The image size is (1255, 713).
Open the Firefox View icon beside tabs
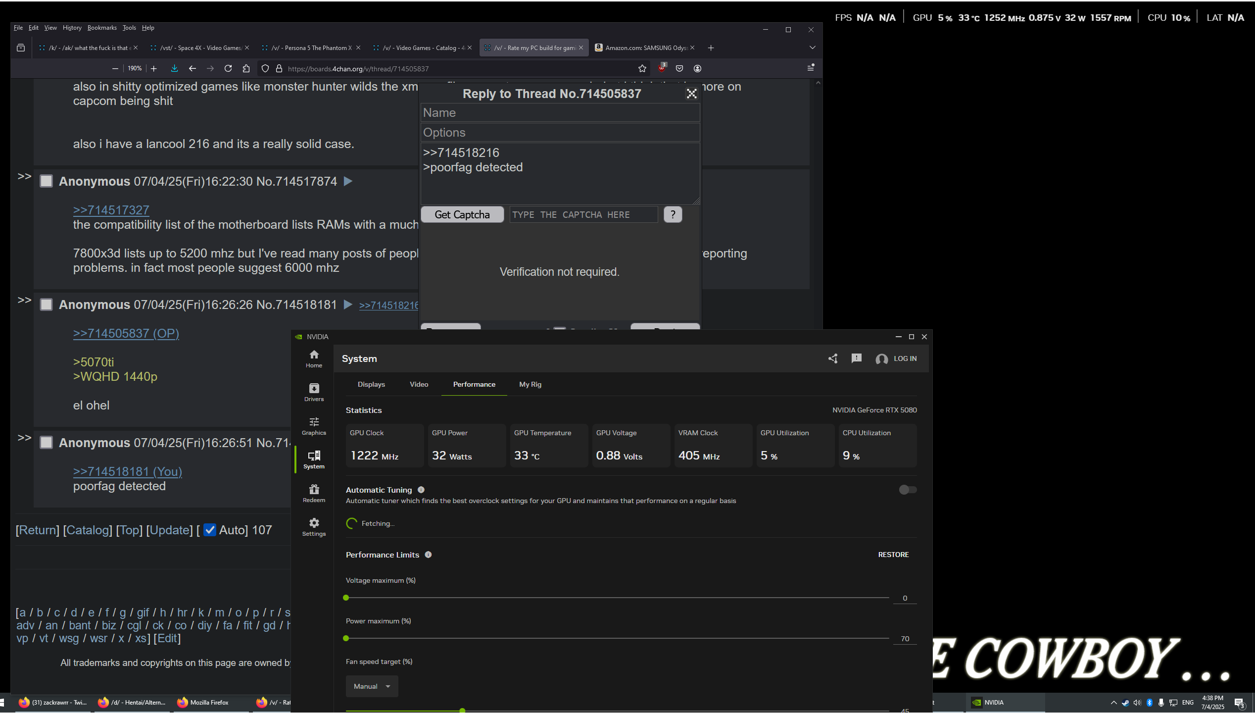(21, 48)
